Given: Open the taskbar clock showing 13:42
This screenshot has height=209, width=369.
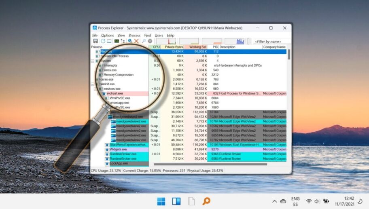Looking at the screenshot, I should [345, 201].
